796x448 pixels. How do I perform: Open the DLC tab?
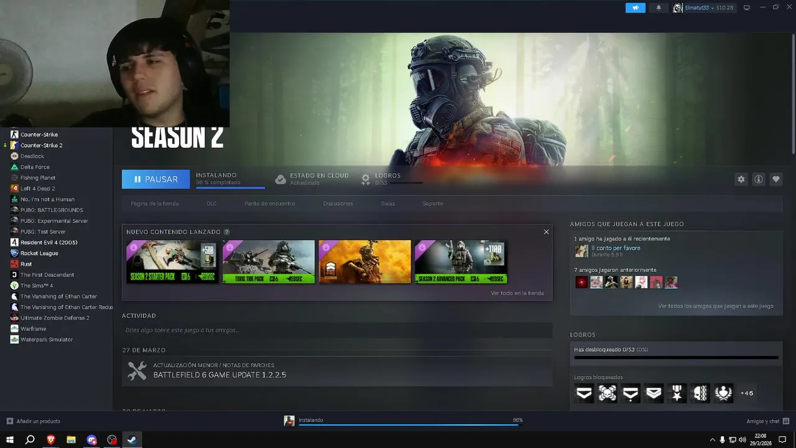211,203
